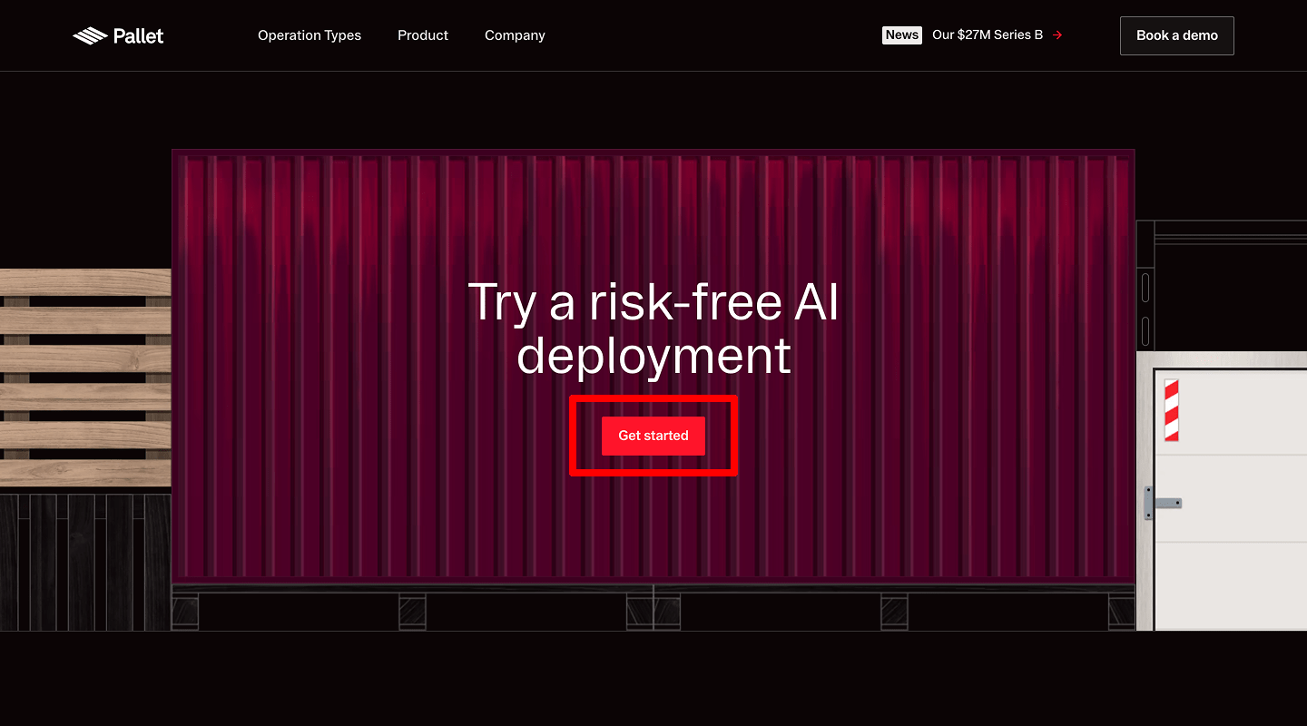Click the red-white striped reflector marker
Image resolution: width=1307 pixels, height=726 pixels.
coord(1171,410)
